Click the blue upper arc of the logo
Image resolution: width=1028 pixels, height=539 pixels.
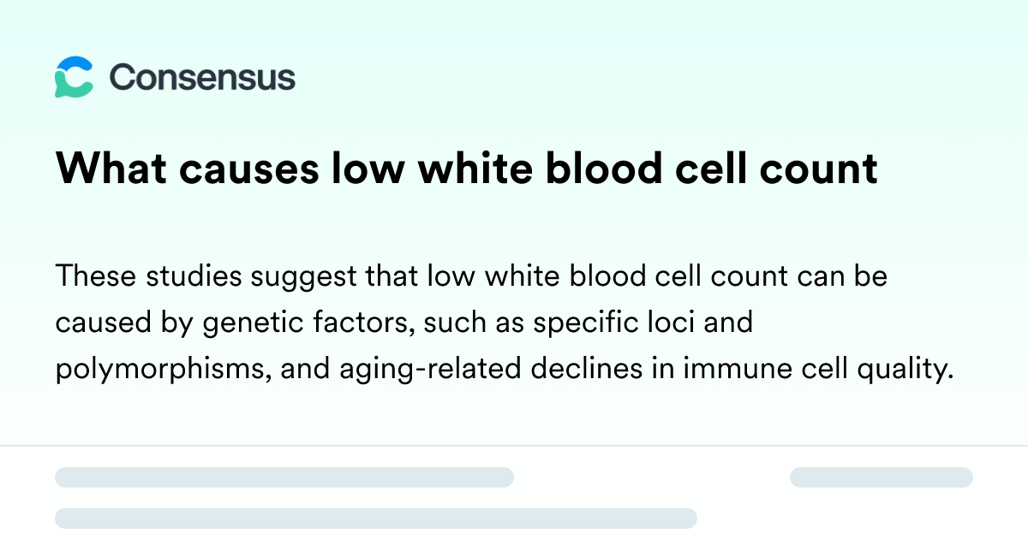point(75,65)
